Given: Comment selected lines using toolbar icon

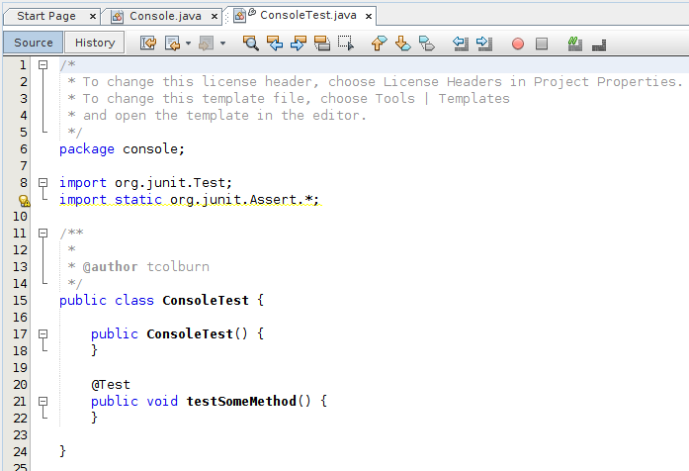Looking at the screenshot, I should (x=575, y=44).
